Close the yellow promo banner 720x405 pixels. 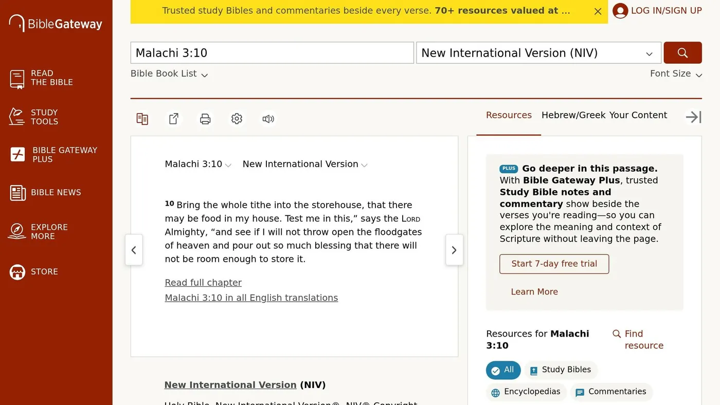598,11
